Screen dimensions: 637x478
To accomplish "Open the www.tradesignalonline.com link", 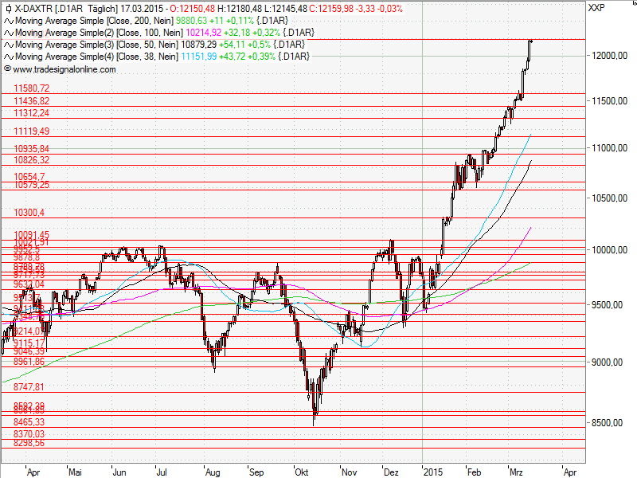I will [x=64, y=69].
